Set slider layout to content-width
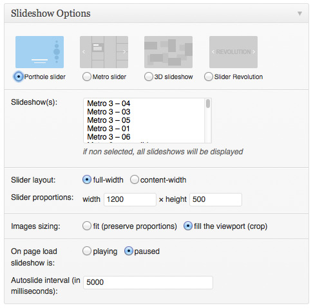This screenshot has width=313, height=308. pos(135,179)
